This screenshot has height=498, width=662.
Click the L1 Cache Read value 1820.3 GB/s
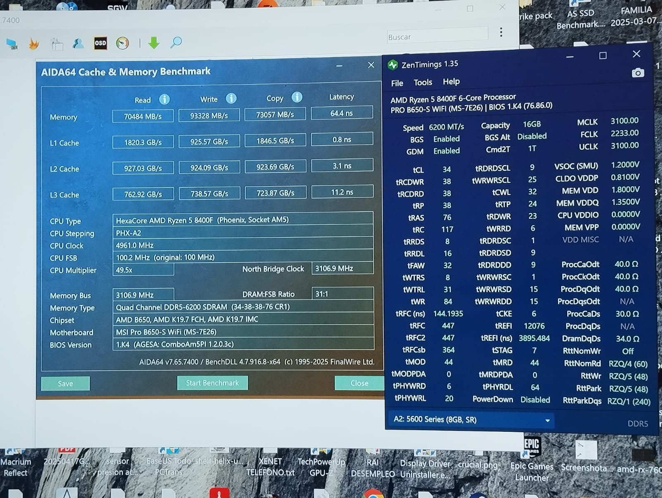point(143,142)
